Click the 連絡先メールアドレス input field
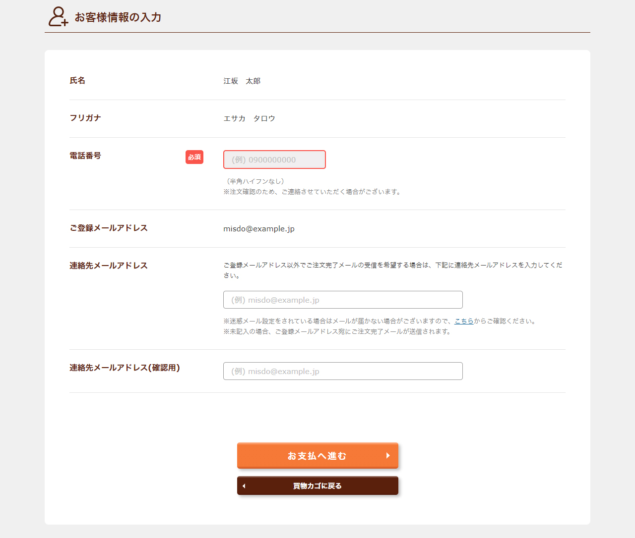 [343, 300]
